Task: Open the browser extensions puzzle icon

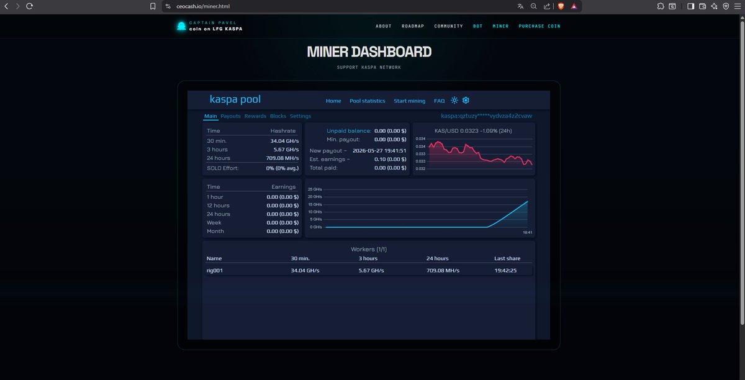Action: pyautogui.click(x=661, y=6)
